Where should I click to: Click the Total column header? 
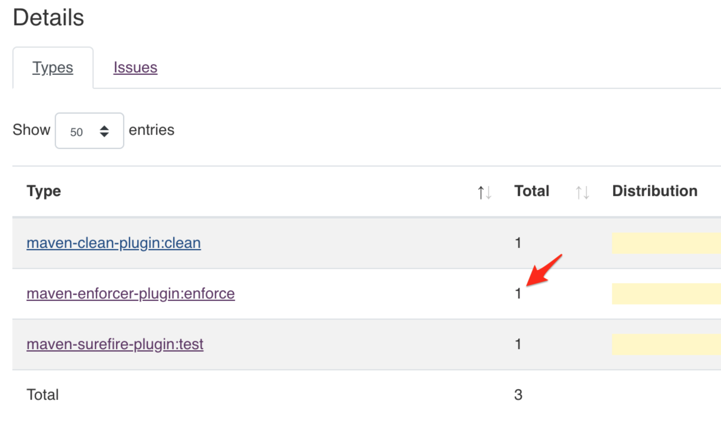click(x=532, y=191)
